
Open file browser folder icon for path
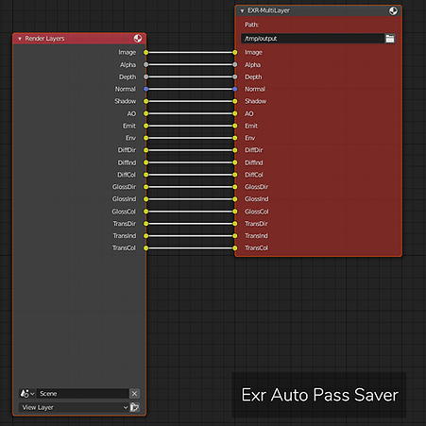[390, 39]
